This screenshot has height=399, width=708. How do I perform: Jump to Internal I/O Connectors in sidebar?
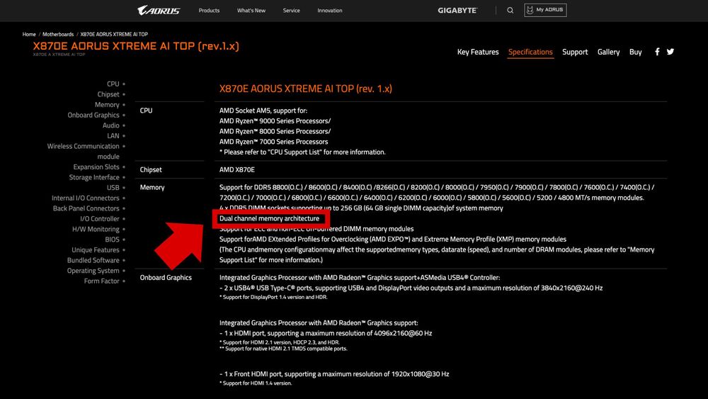[x=86, y=198]
